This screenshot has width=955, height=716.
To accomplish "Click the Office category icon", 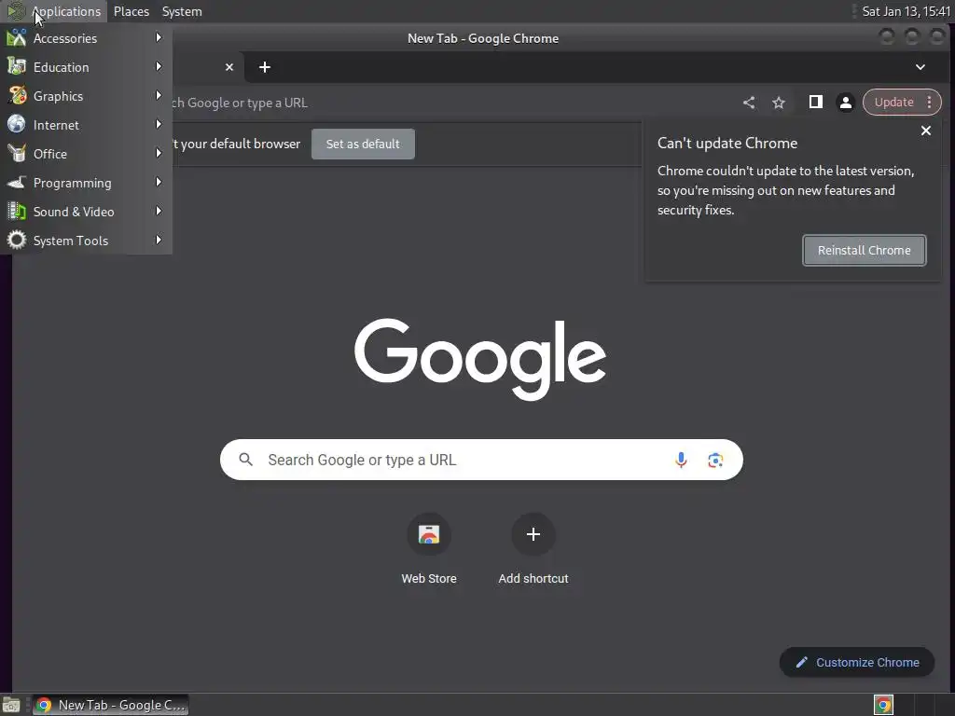I will pyautogui.click(x=17, y=154).
